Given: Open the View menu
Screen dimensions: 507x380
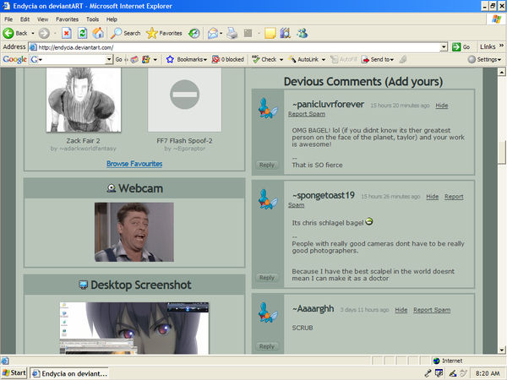Looking at the screenshot, I should tap(43, 19).
